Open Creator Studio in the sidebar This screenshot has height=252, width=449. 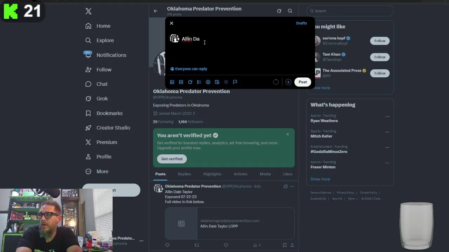coord(108,128)
